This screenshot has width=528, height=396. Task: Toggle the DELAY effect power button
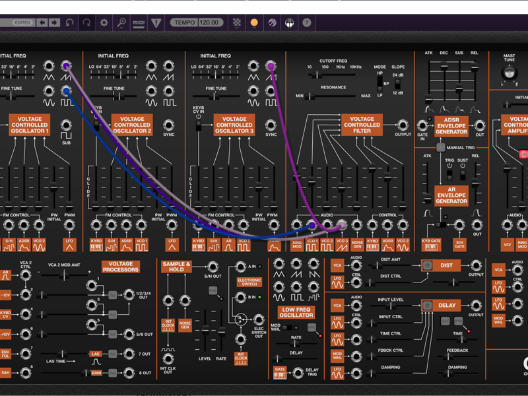(x=427, y=306)
